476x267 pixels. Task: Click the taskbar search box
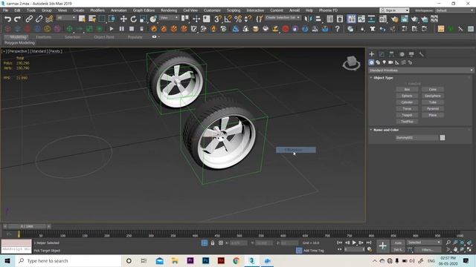68,260
